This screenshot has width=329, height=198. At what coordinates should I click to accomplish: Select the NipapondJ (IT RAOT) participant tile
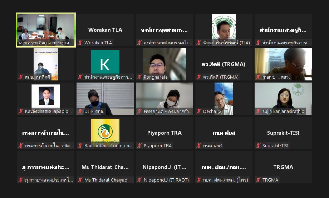(x=164, y=167)
